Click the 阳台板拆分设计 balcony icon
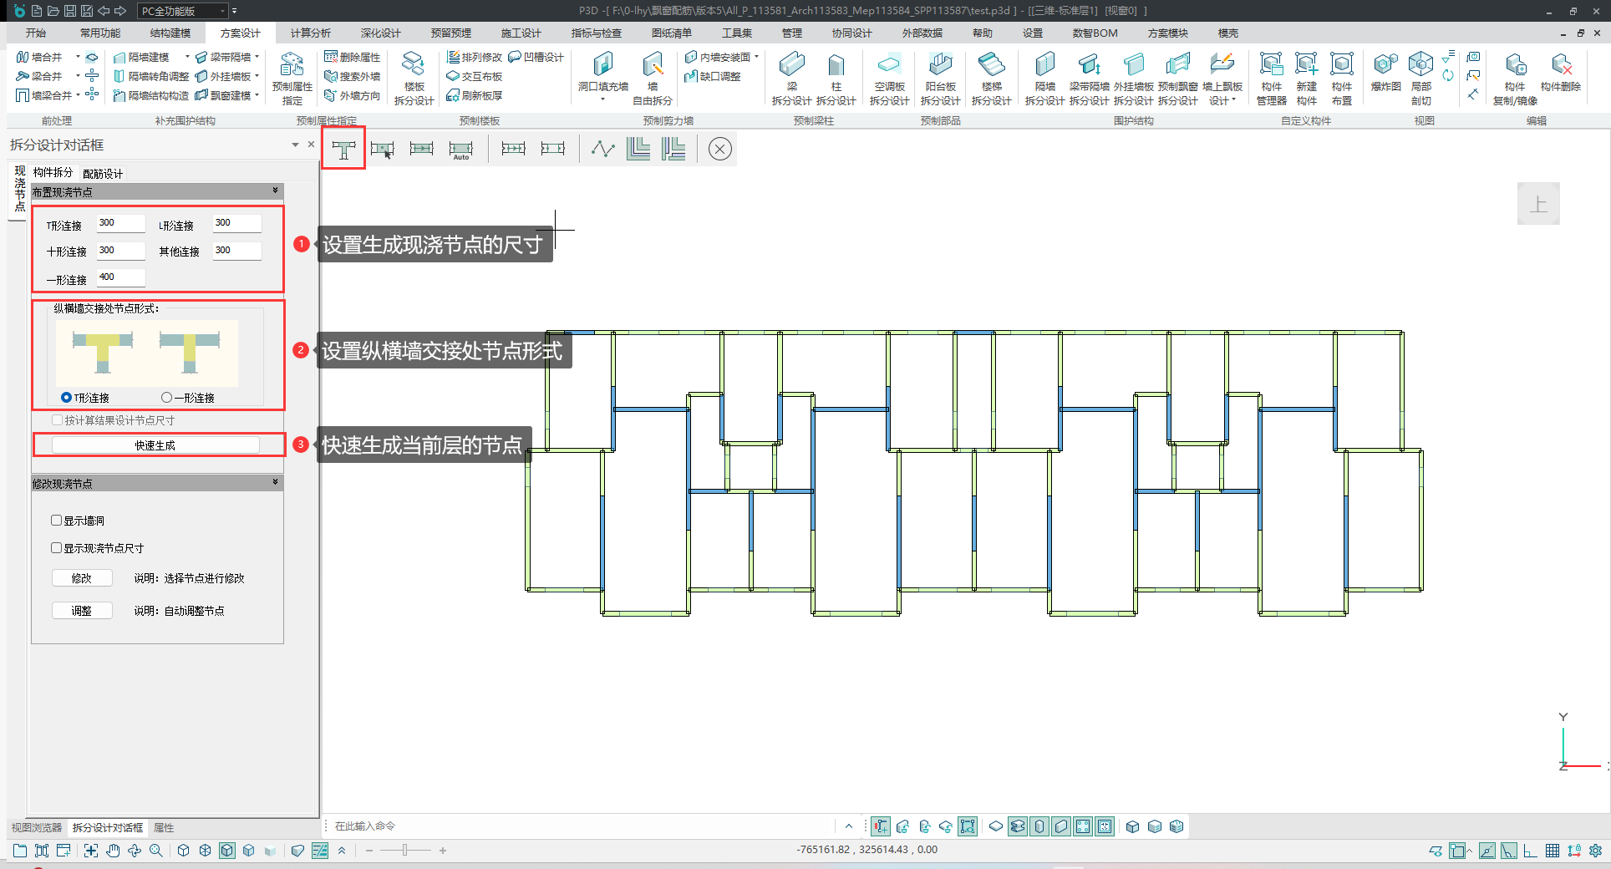 click(x=940, y=67)
